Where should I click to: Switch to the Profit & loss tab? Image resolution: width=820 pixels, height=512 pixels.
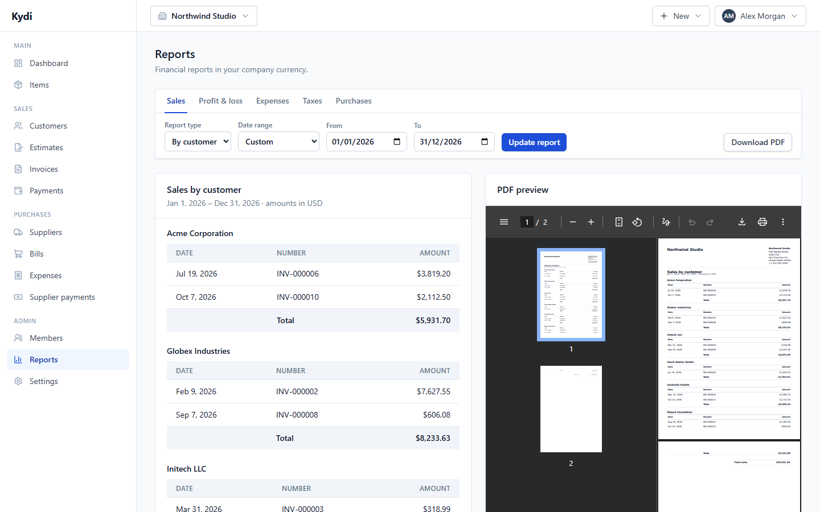[220, 101]
